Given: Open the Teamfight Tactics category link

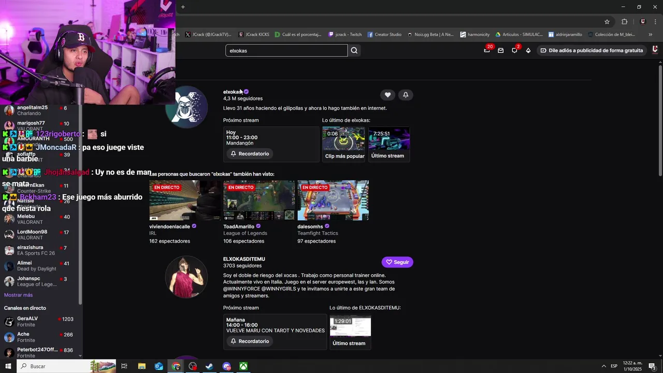Looking at the screenshot, I should (318, 233).
